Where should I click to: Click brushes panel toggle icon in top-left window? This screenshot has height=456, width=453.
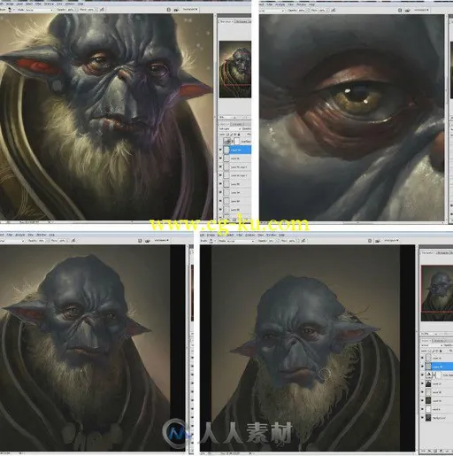[x=169, y=10]
